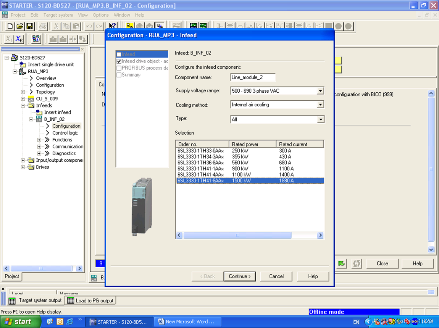The width and height of the screenshot is (439, 328).
Task: Click the New Microsoft Word taskbar button
Action: [x=187, y=322]
